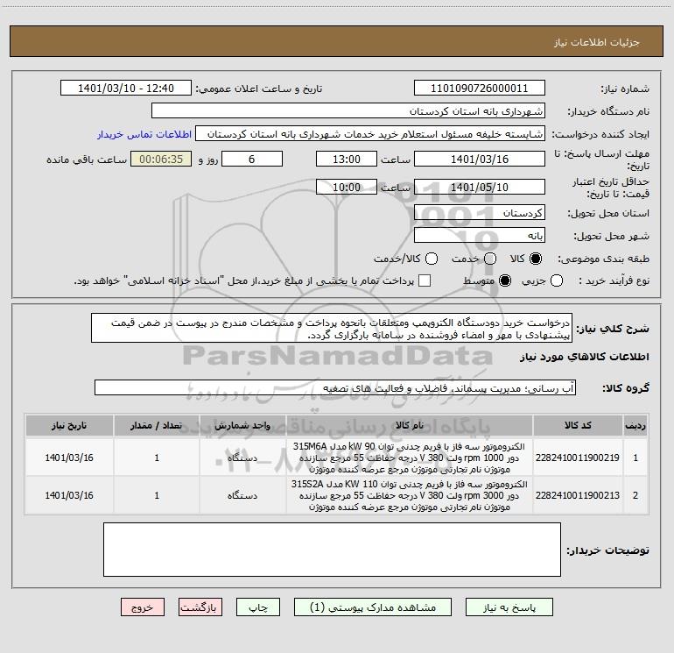This screenshot has height=653, width=674.
Task: Click the need date cell of row 2
Action: [x=69, y=495]
